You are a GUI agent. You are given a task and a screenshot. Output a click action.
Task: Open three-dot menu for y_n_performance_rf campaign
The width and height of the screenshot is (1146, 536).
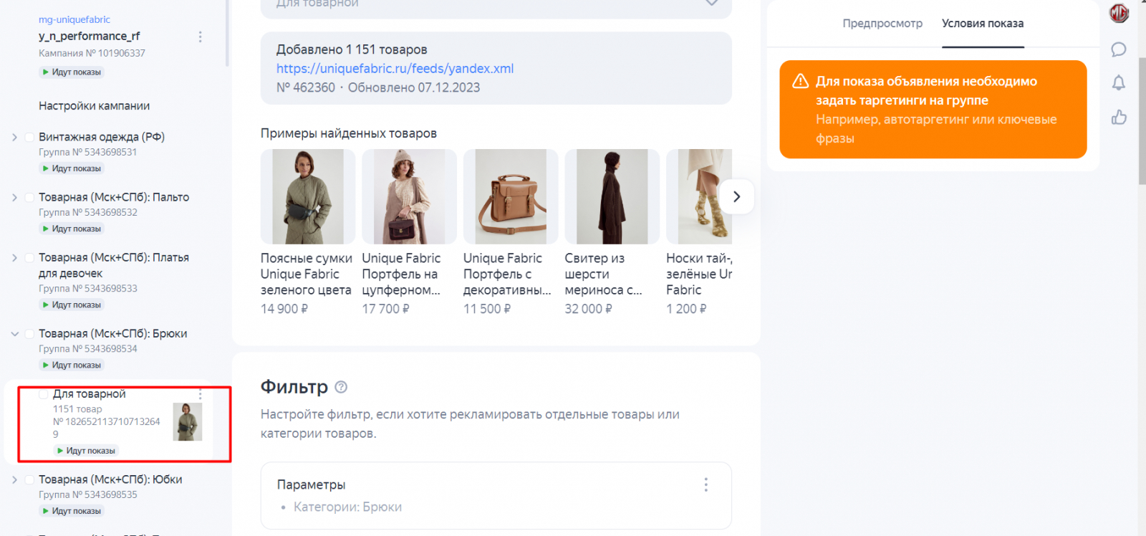click(200, 37)
